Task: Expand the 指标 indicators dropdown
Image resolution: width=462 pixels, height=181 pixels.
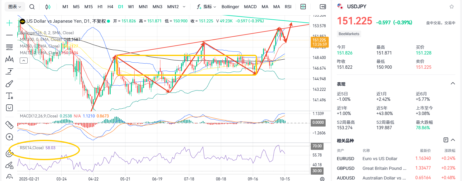Action: 206,7
